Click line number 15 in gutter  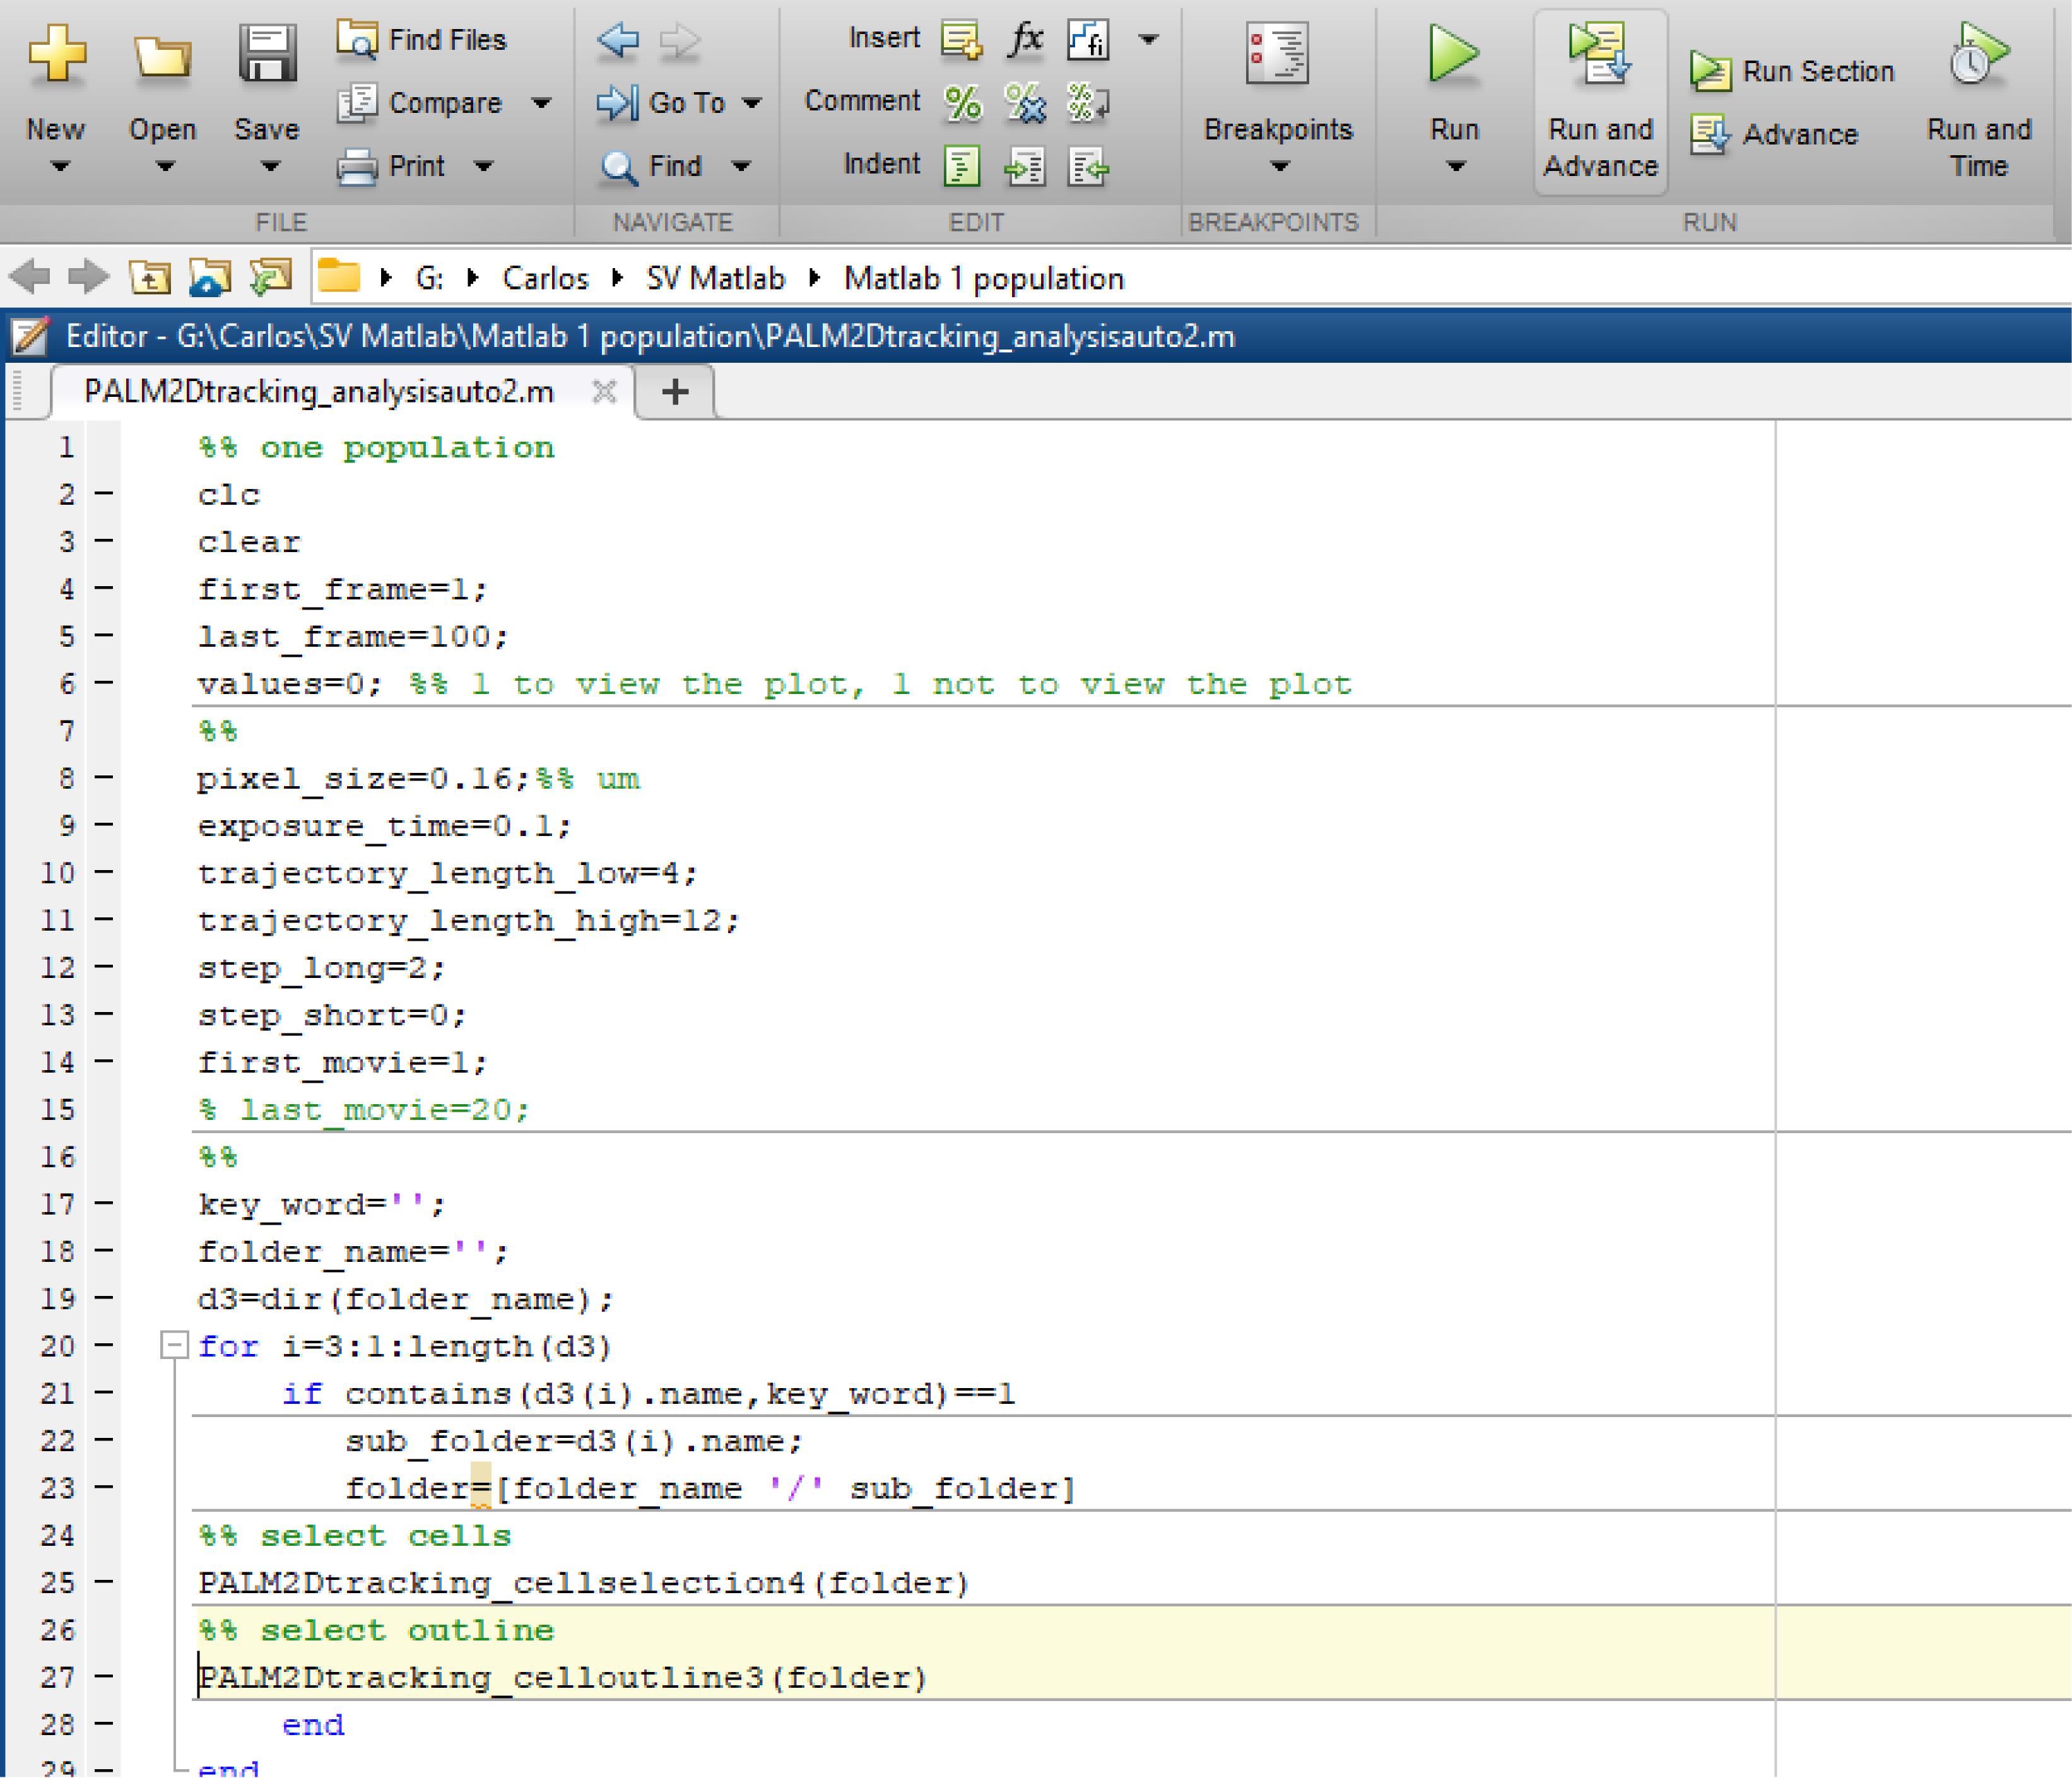(x=58, y=1109)
